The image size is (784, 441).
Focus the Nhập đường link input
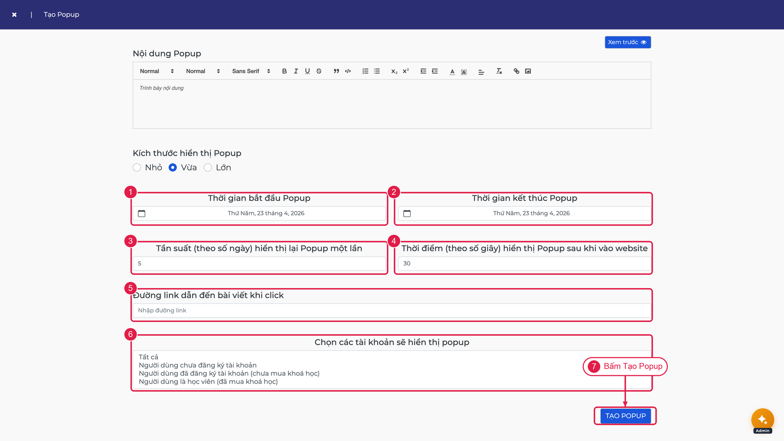392,311
